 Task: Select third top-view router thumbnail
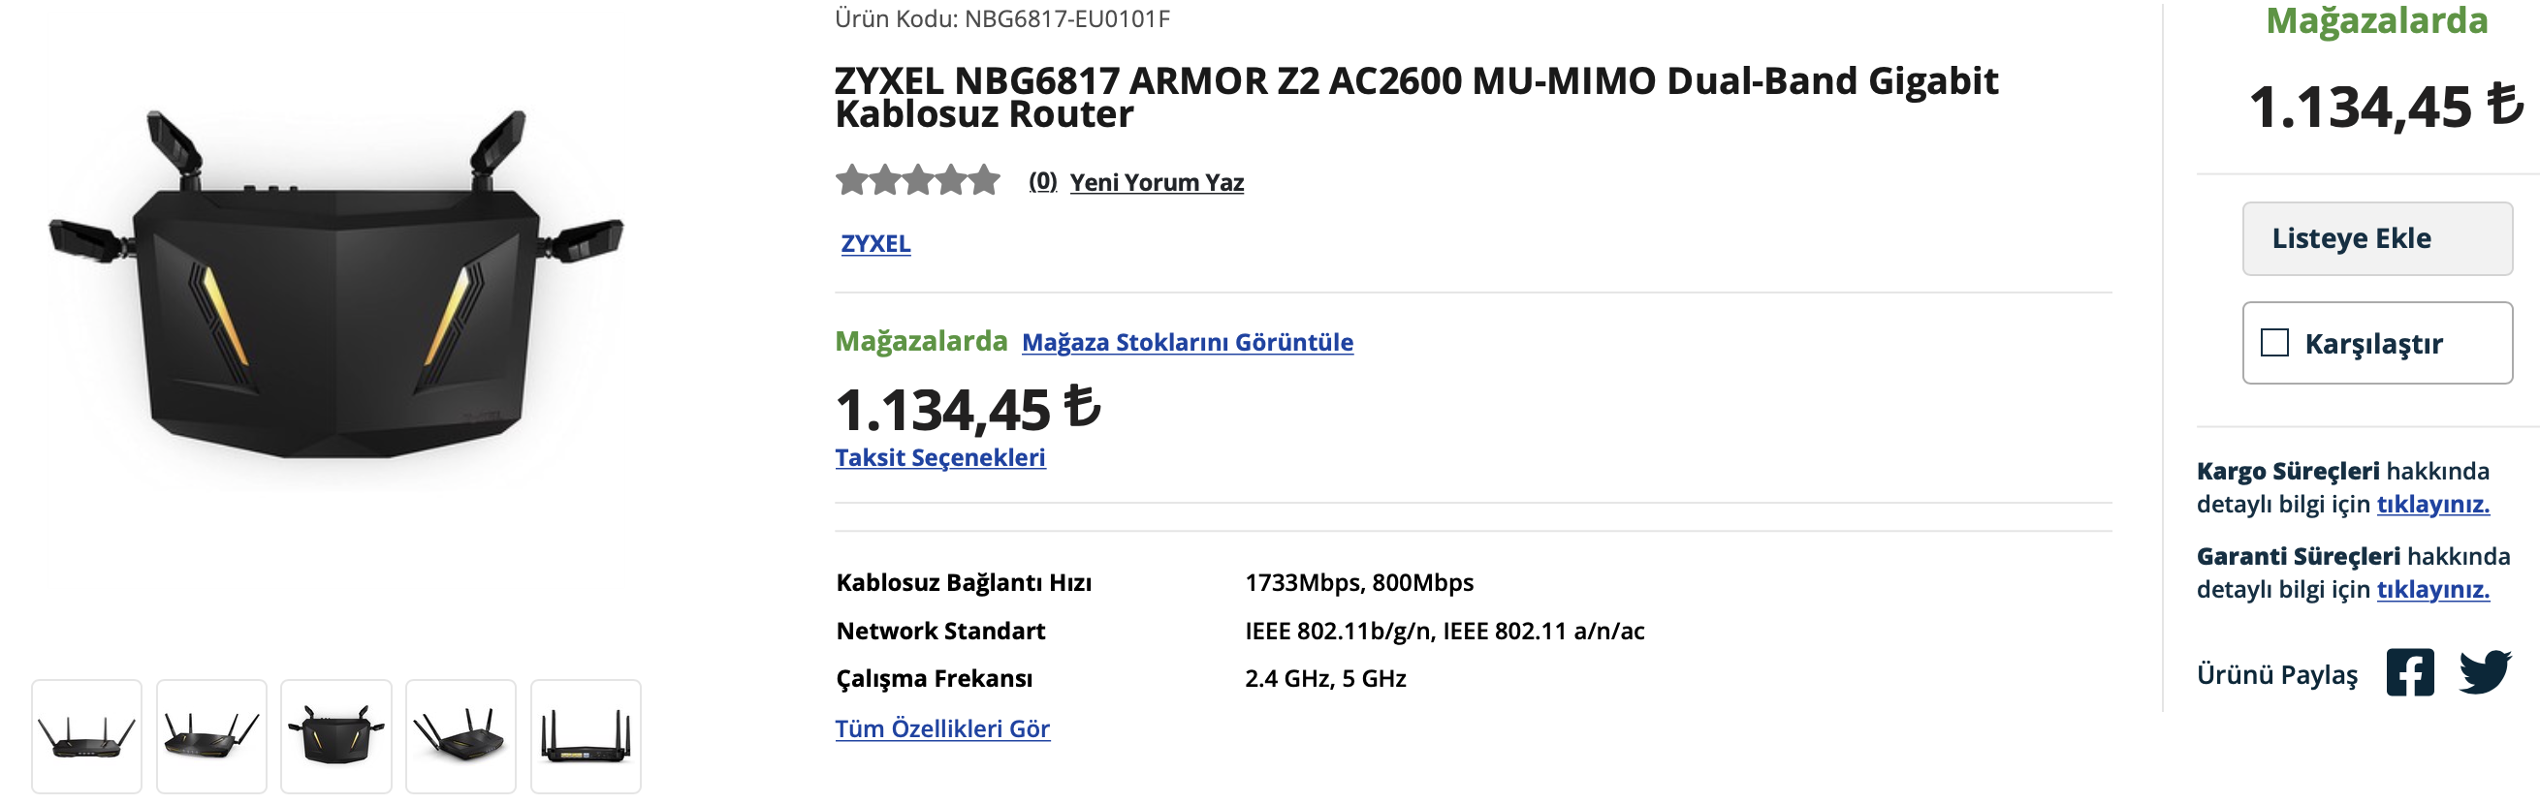pos(336,736)
